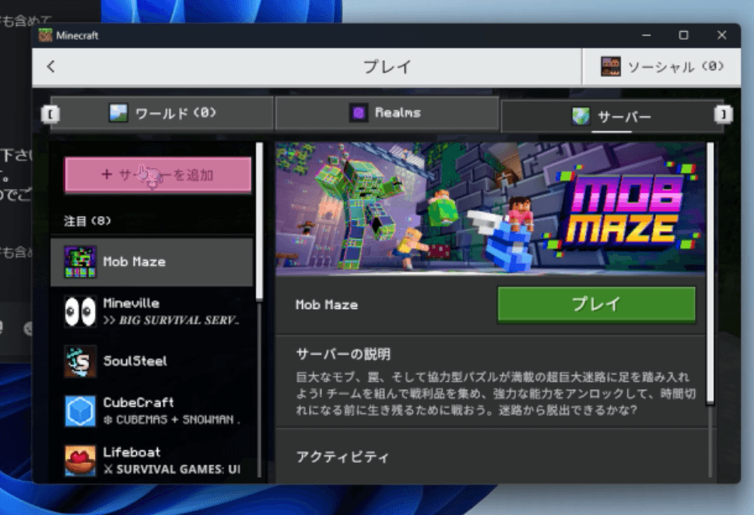Viewport: 754px width, 515px height.
Task: Click the Mob Maze server icon
Action: pos(80,262)
